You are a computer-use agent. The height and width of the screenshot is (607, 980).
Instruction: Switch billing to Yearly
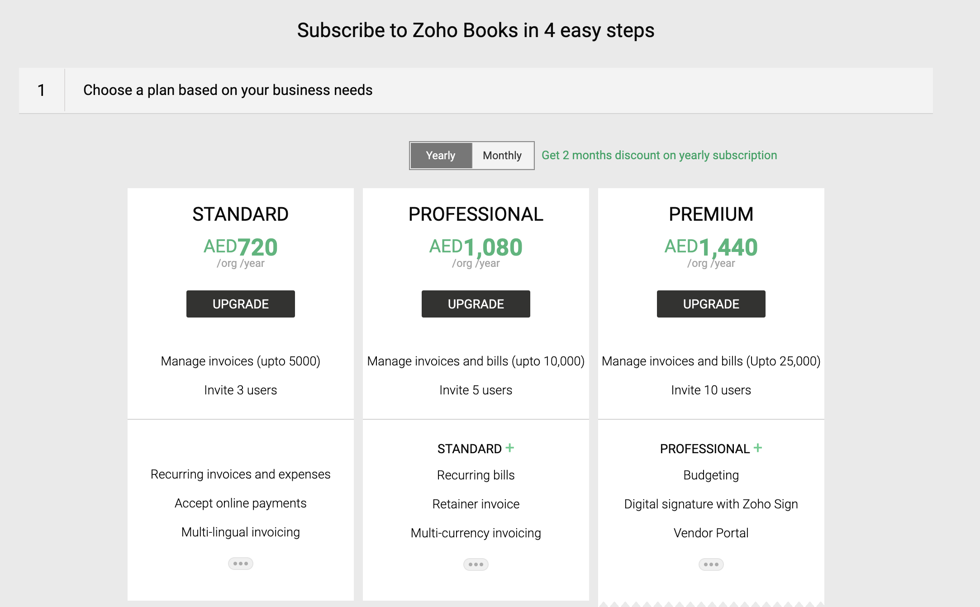pos(441,156)
